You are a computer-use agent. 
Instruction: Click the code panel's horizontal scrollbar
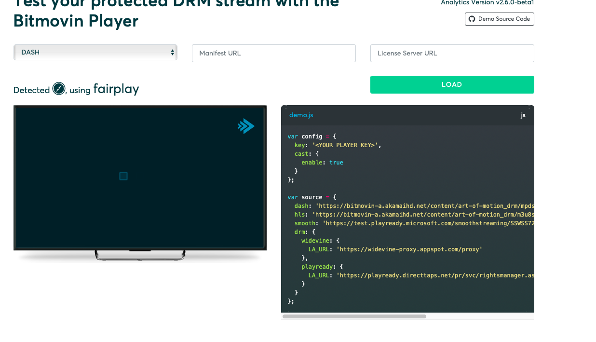[x=354, y=316]
